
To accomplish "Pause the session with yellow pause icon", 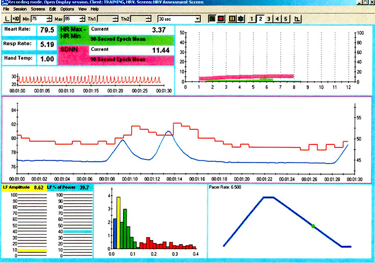I will pyautogui.click(x=232, y=19).
